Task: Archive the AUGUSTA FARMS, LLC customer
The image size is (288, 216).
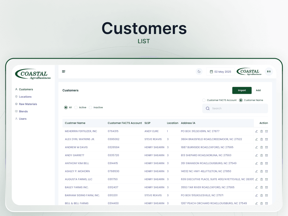Action: coord(266,179)
